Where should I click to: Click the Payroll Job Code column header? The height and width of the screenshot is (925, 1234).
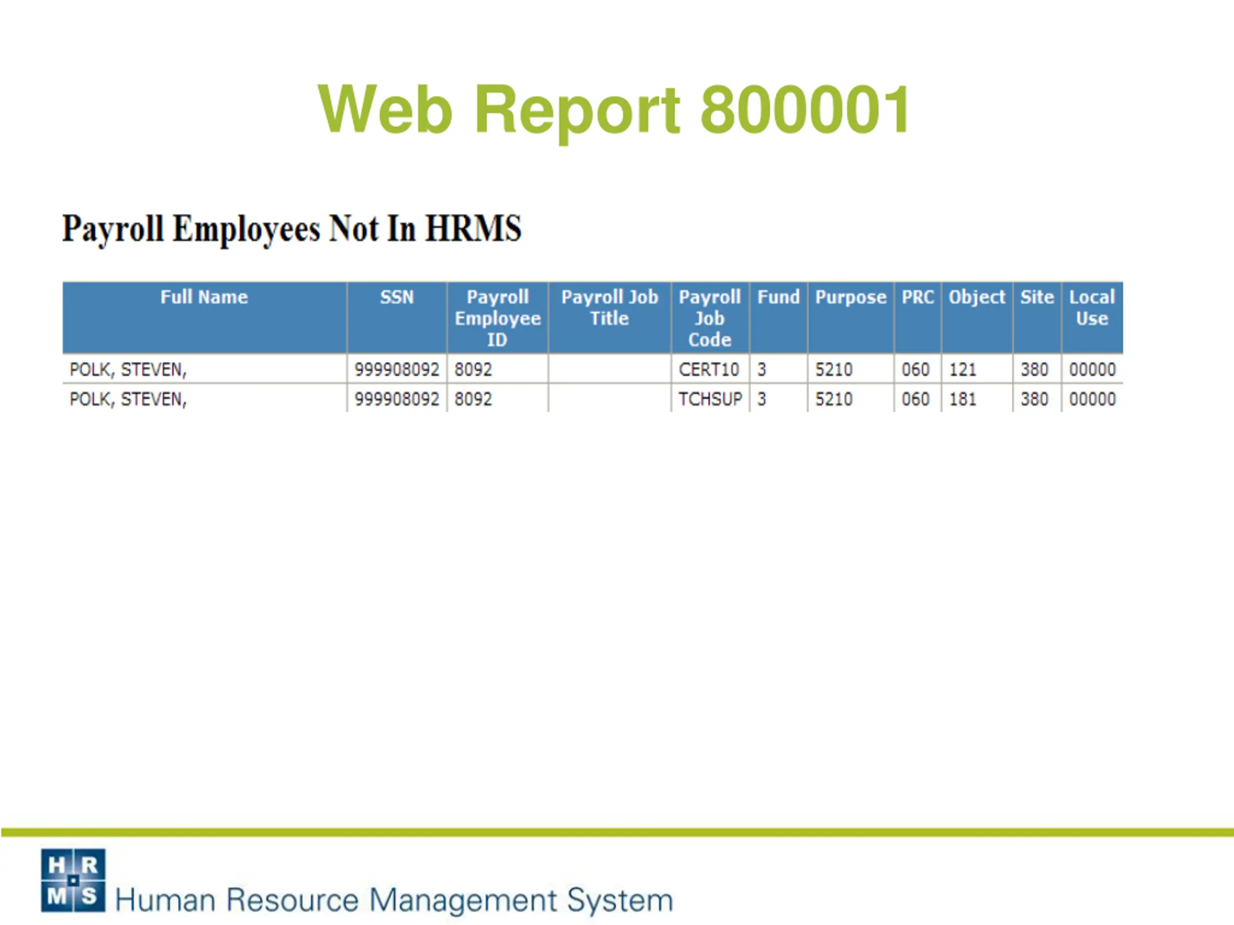coord(710,318)
